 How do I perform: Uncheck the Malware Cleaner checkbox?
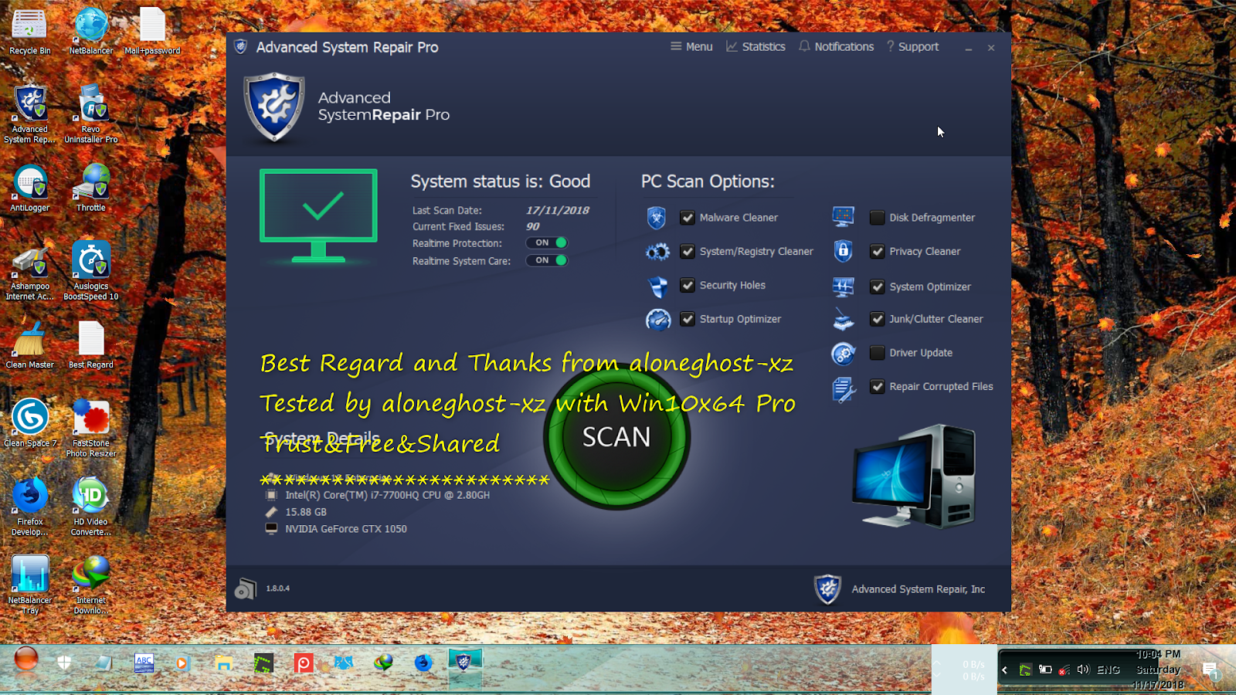click(688, 218)
